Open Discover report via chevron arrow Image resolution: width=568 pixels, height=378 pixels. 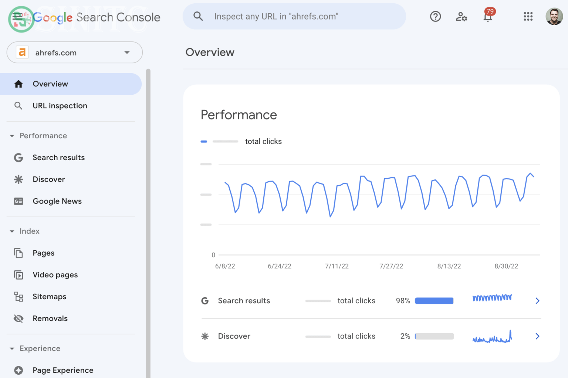tap(537, 336)
